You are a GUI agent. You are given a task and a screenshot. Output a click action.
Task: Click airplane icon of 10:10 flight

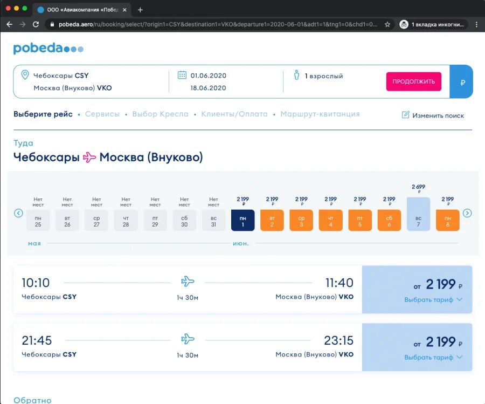point(188,282)
